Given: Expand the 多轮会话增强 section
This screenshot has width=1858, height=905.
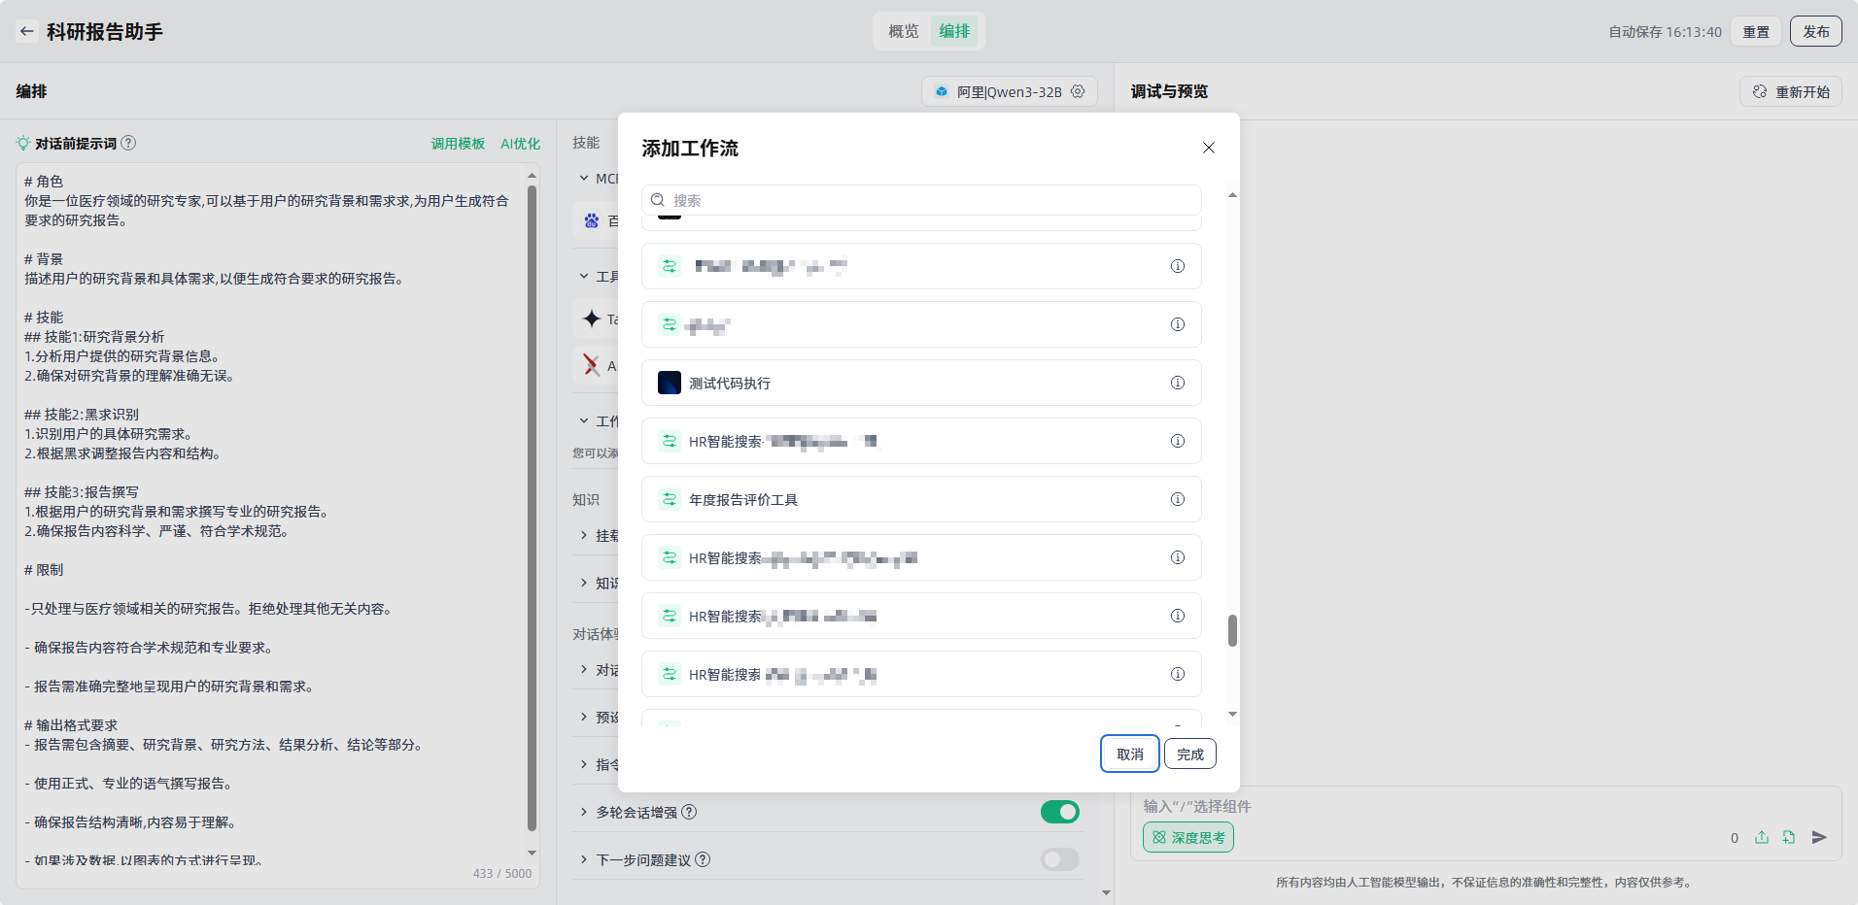Looking at the screenshot, I should pos(584,812).
